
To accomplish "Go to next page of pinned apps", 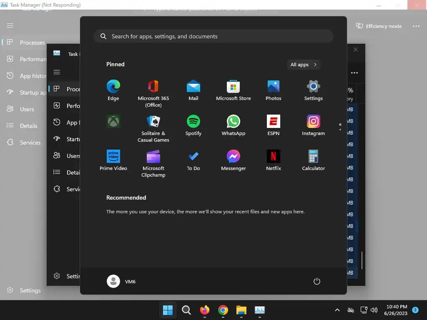I will (340, 130).
